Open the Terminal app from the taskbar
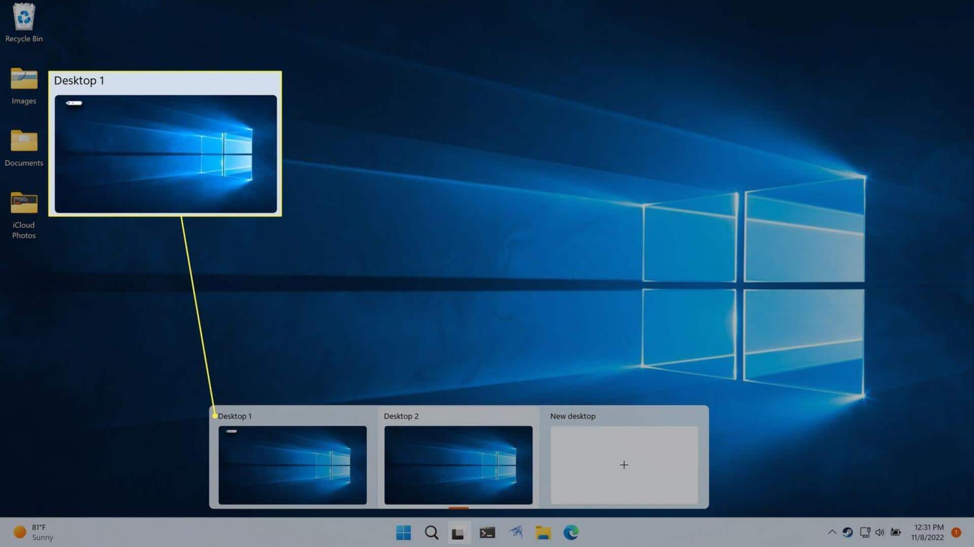This screenshot has width=974, height=547. coord(488,532)
